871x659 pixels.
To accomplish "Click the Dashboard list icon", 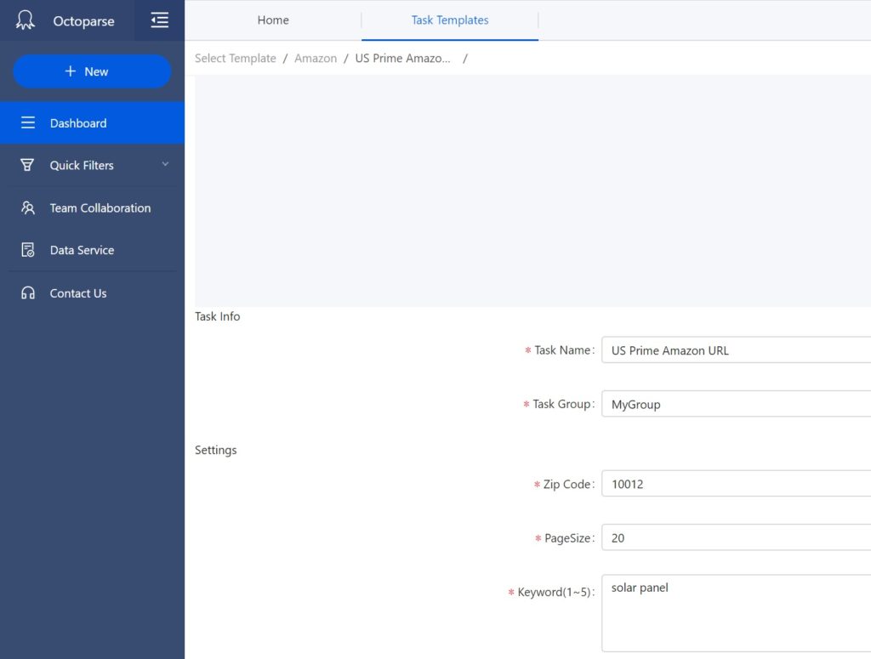I will 28,122.
